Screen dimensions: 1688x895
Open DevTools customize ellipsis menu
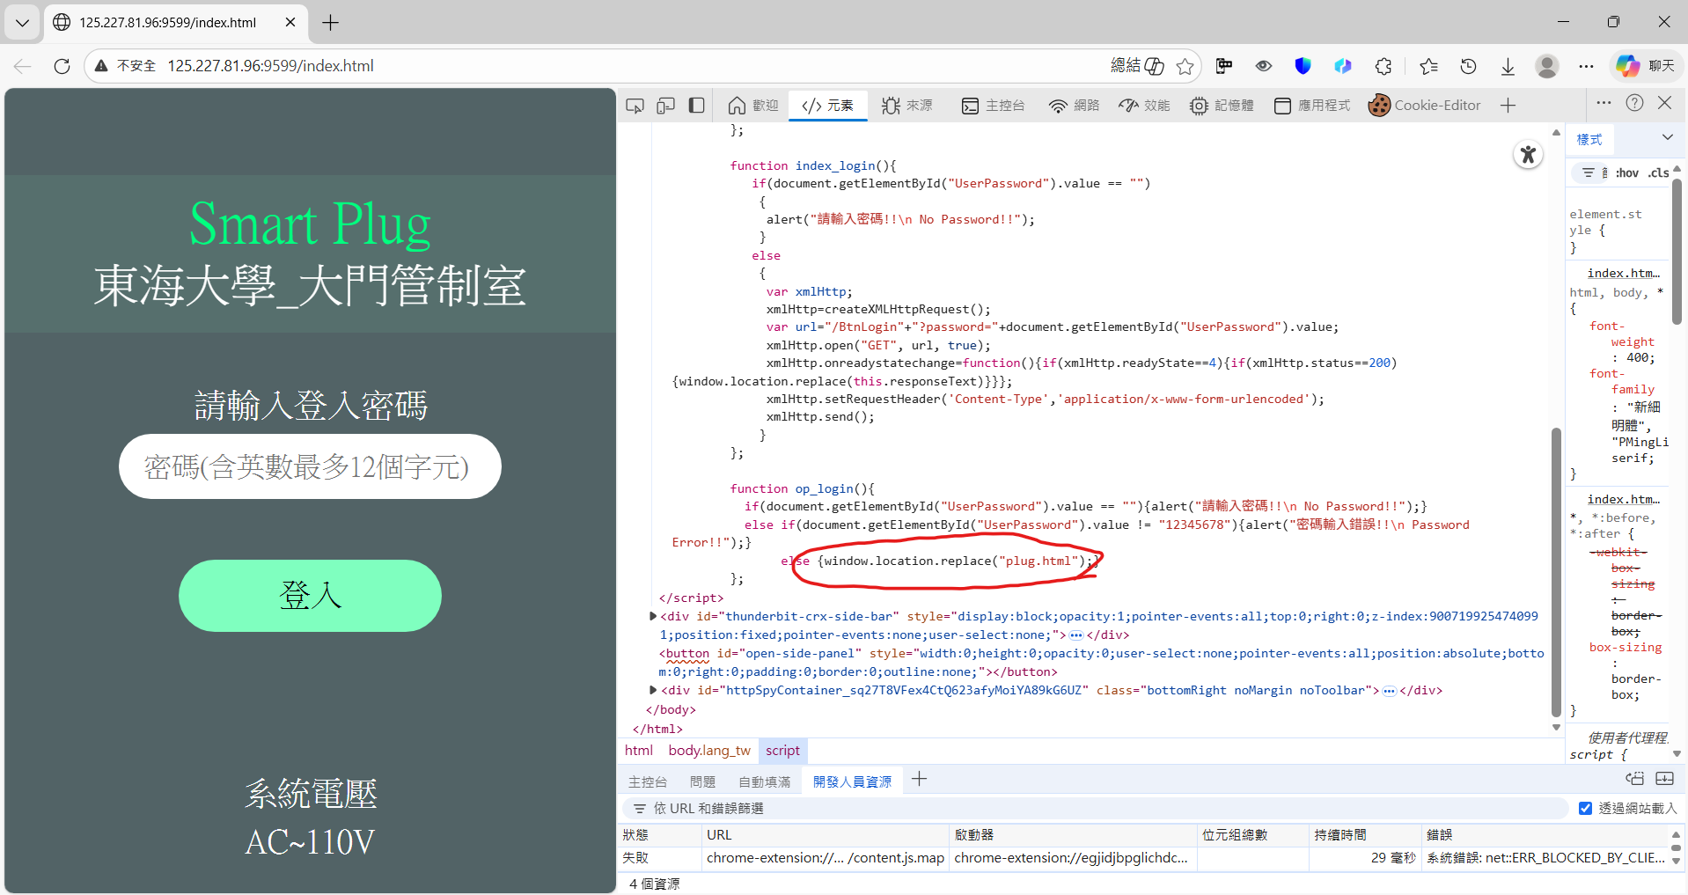1604,103
